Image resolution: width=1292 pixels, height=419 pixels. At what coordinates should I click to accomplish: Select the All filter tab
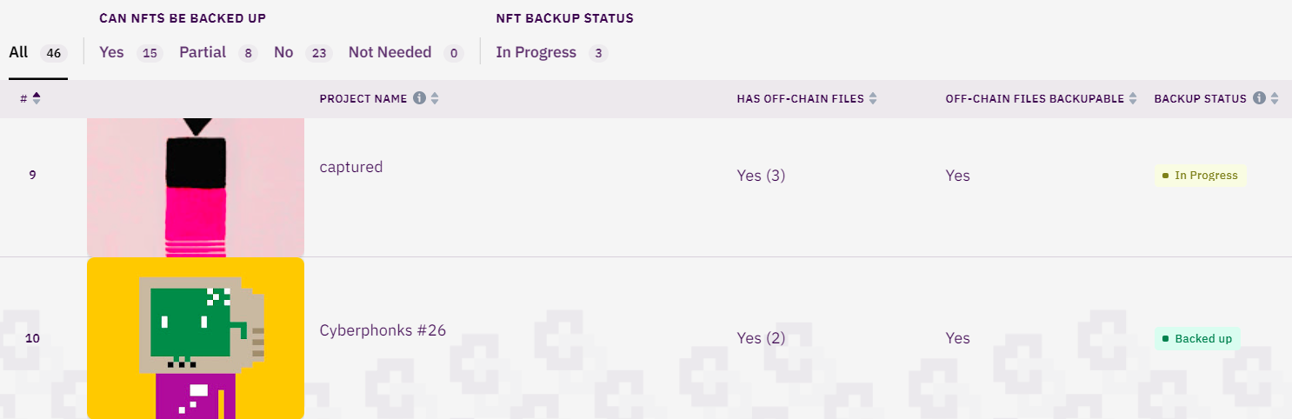coord(19,53)
